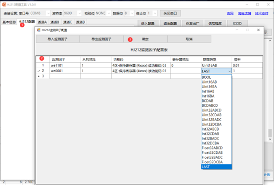Close the HJ212 factor config dialog
The width and height of the screenshot is (274, 185).
click(258, 30)
